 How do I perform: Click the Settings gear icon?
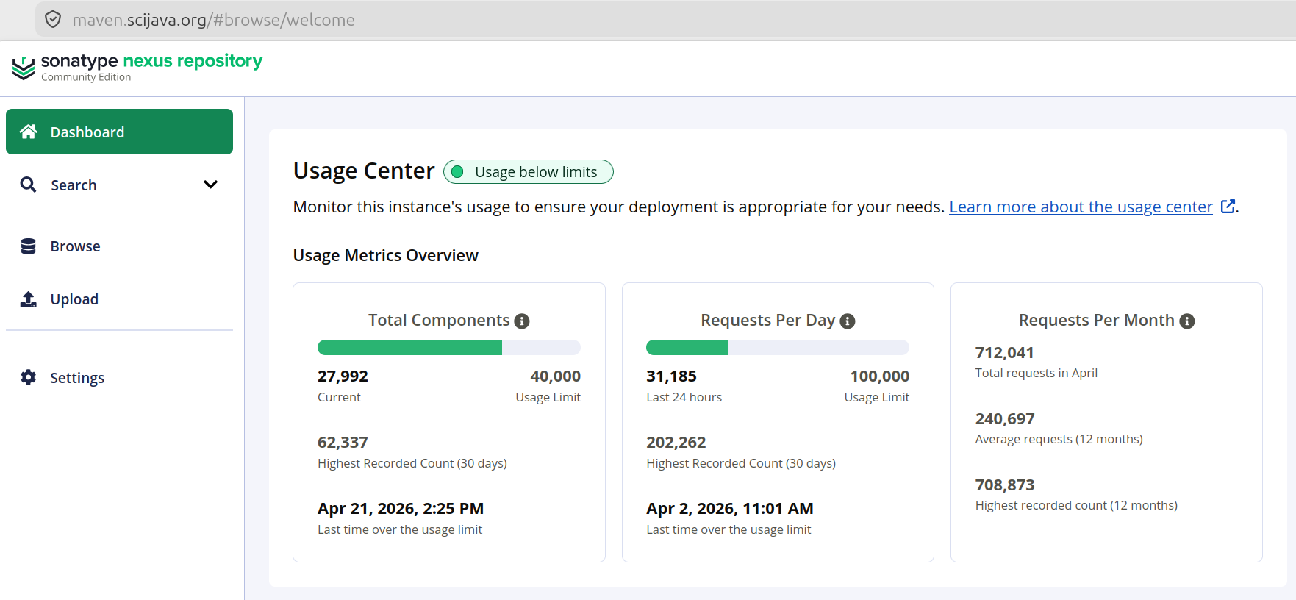coord(29,377)
